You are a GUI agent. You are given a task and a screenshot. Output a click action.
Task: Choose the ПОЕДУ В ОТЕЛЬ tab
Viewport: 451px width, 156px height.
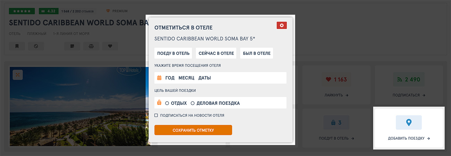pyautogui.click(x=173, y=53)
